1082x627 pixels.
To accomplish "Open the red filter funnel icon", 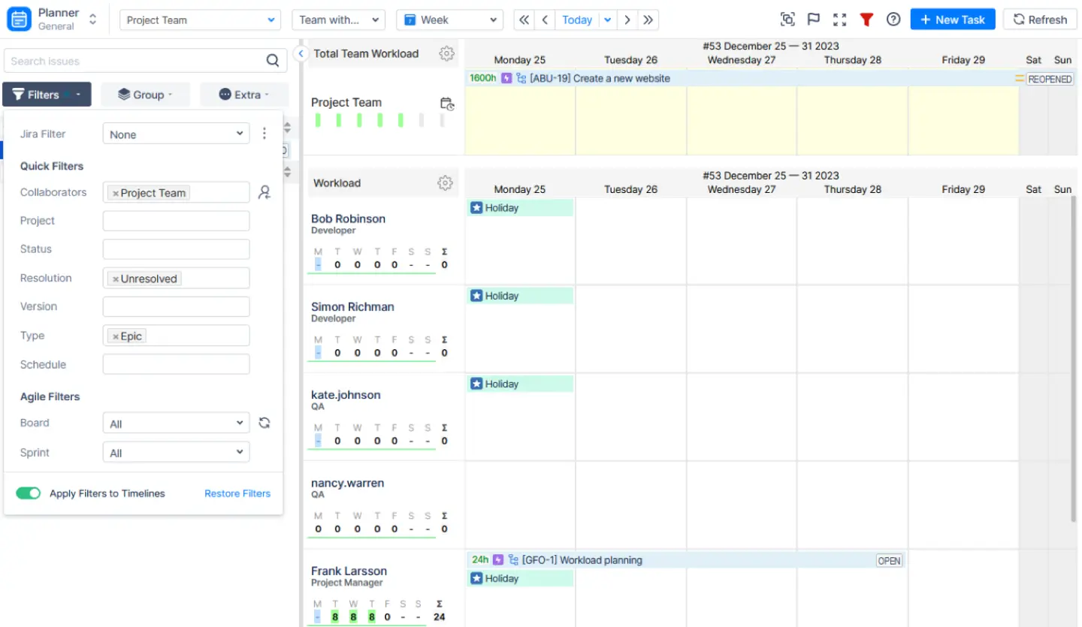I will tap(866, 20).
